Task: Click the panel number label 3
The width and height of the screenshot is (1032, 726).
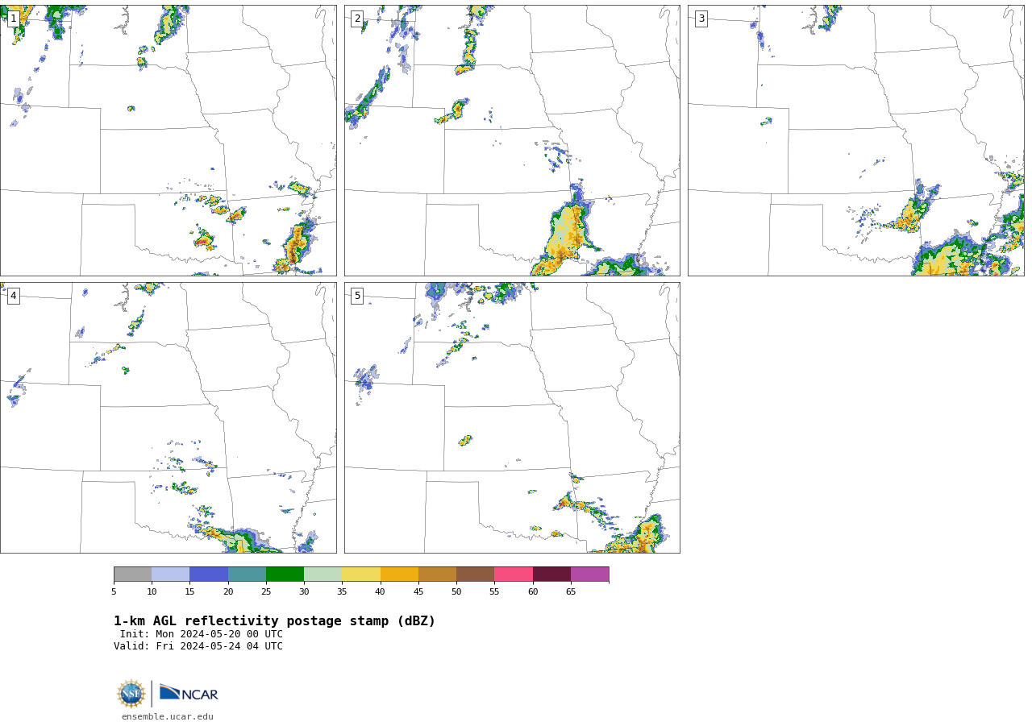Action: 701,19
